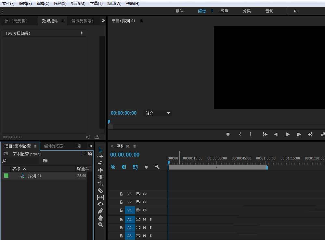Open the fit zoom level dropdown

(157, 113)
